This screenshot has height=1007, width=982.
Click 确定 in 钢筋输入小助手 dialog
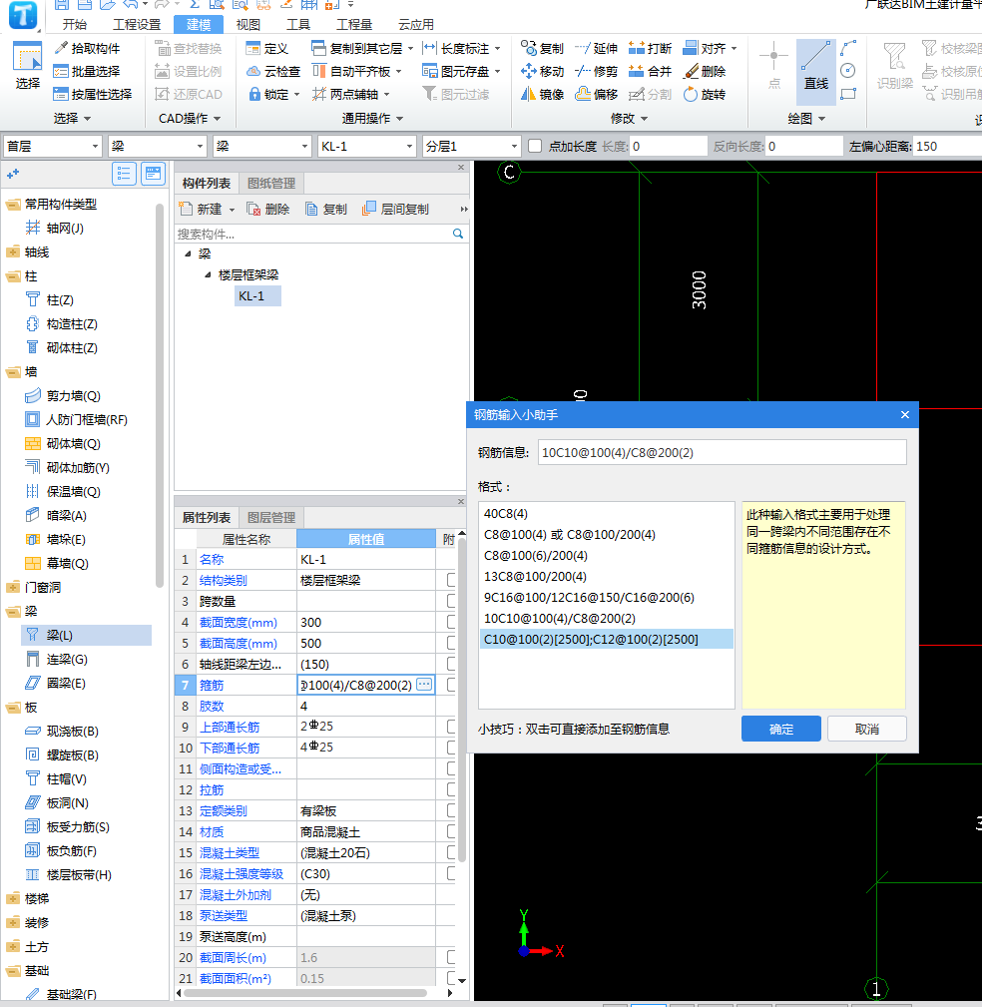pos(781,729)
